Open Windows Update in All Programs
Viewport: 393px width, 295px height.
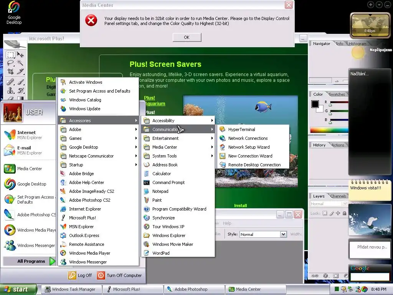click(x=99, y=109)
